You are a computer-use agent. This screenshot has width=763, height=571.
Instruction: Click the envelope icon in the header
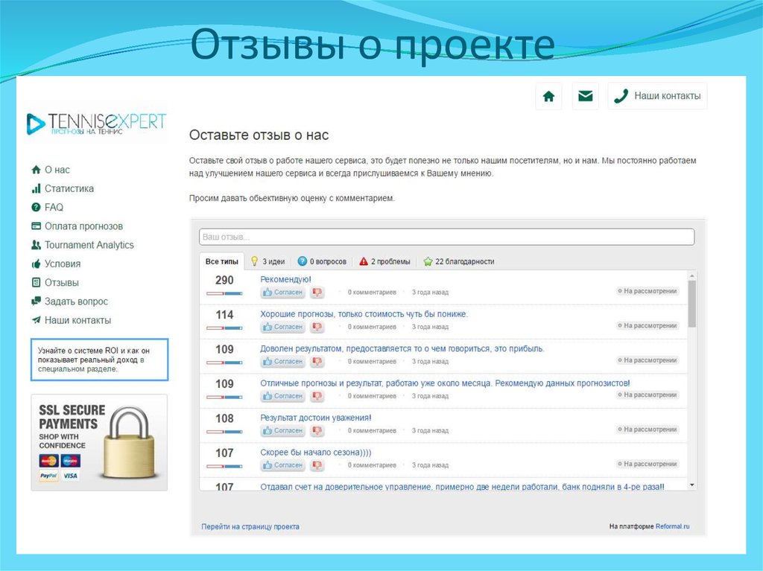[x=586, y=95]
